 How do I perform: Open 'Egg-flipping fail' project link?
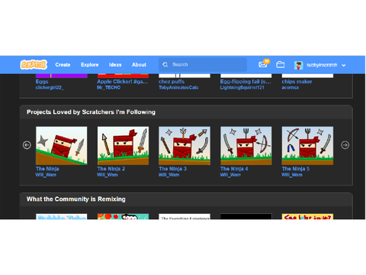coord(246,82)
